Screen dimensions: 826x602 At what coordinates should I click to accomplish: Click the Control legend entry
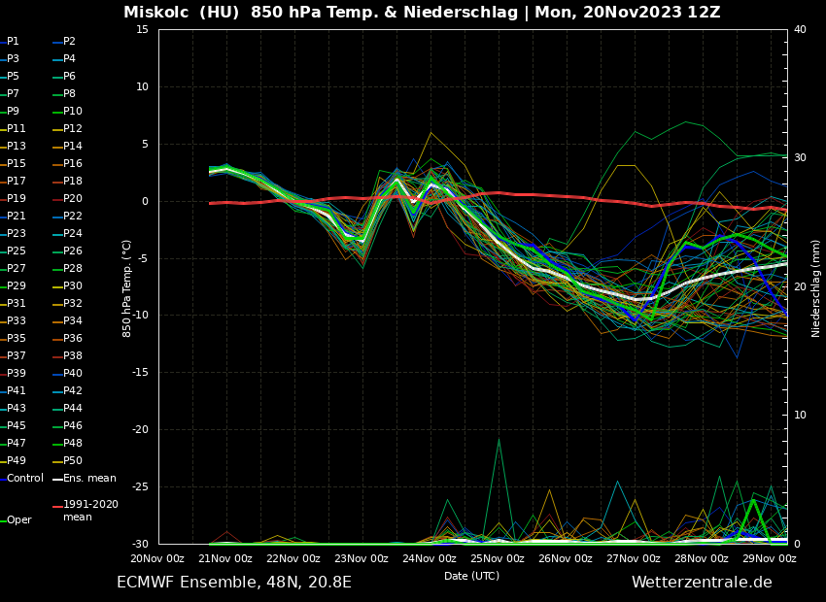(24, 479)
